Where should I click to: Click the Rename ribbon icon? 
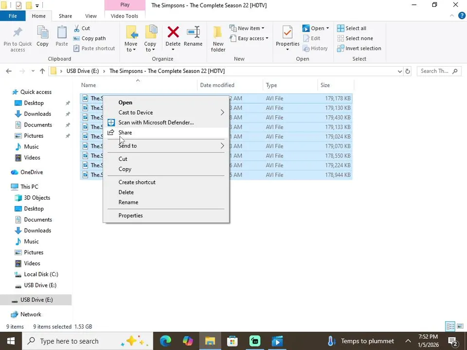[x=193, y=32]
